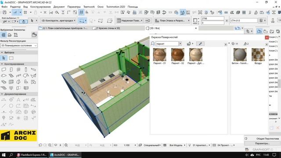Select the Beam tool
The width and height of the screenshot is (281, 158).
click(33, 69)
